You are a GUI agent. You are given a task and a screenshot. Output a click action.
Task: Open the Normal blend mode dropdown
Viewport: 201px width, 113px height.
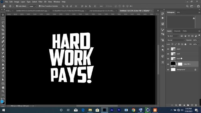(176, 40)
